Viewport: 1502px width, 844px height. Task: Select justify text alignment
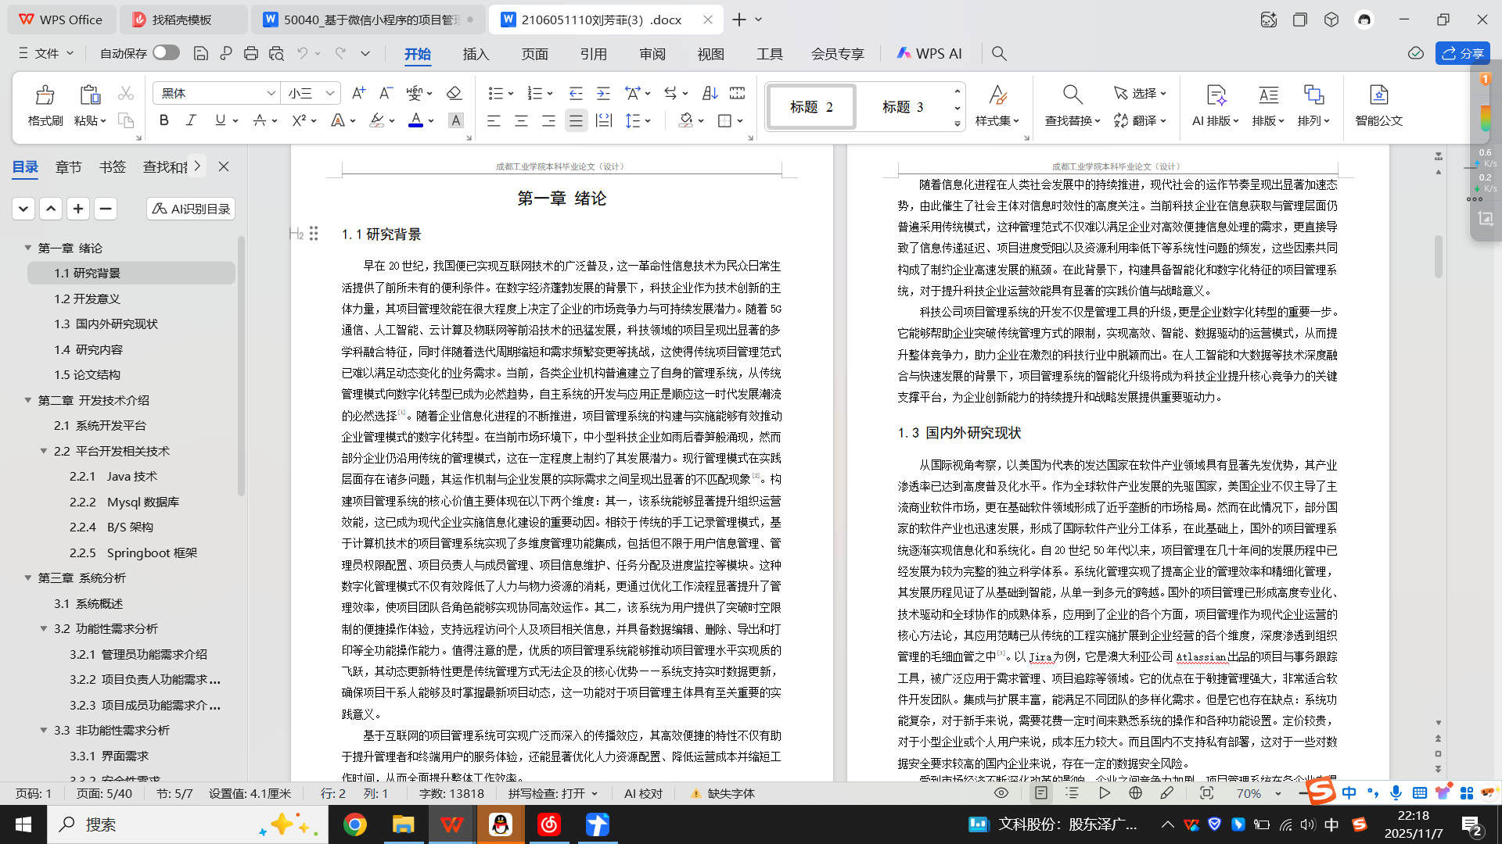(576, 120)
